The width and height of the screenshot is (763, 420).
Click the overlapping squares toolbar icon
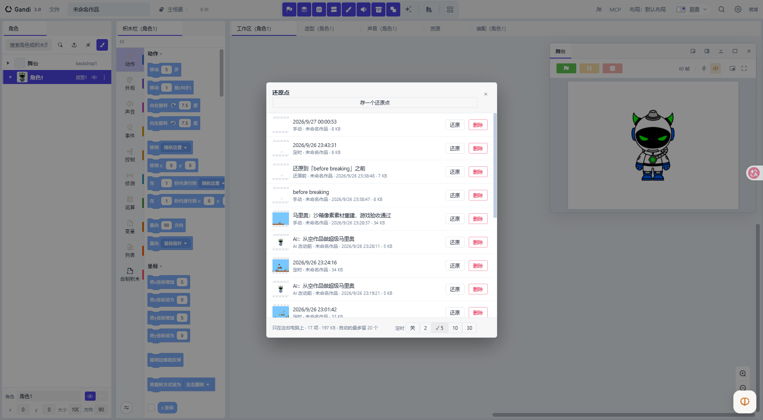(393, 9)
